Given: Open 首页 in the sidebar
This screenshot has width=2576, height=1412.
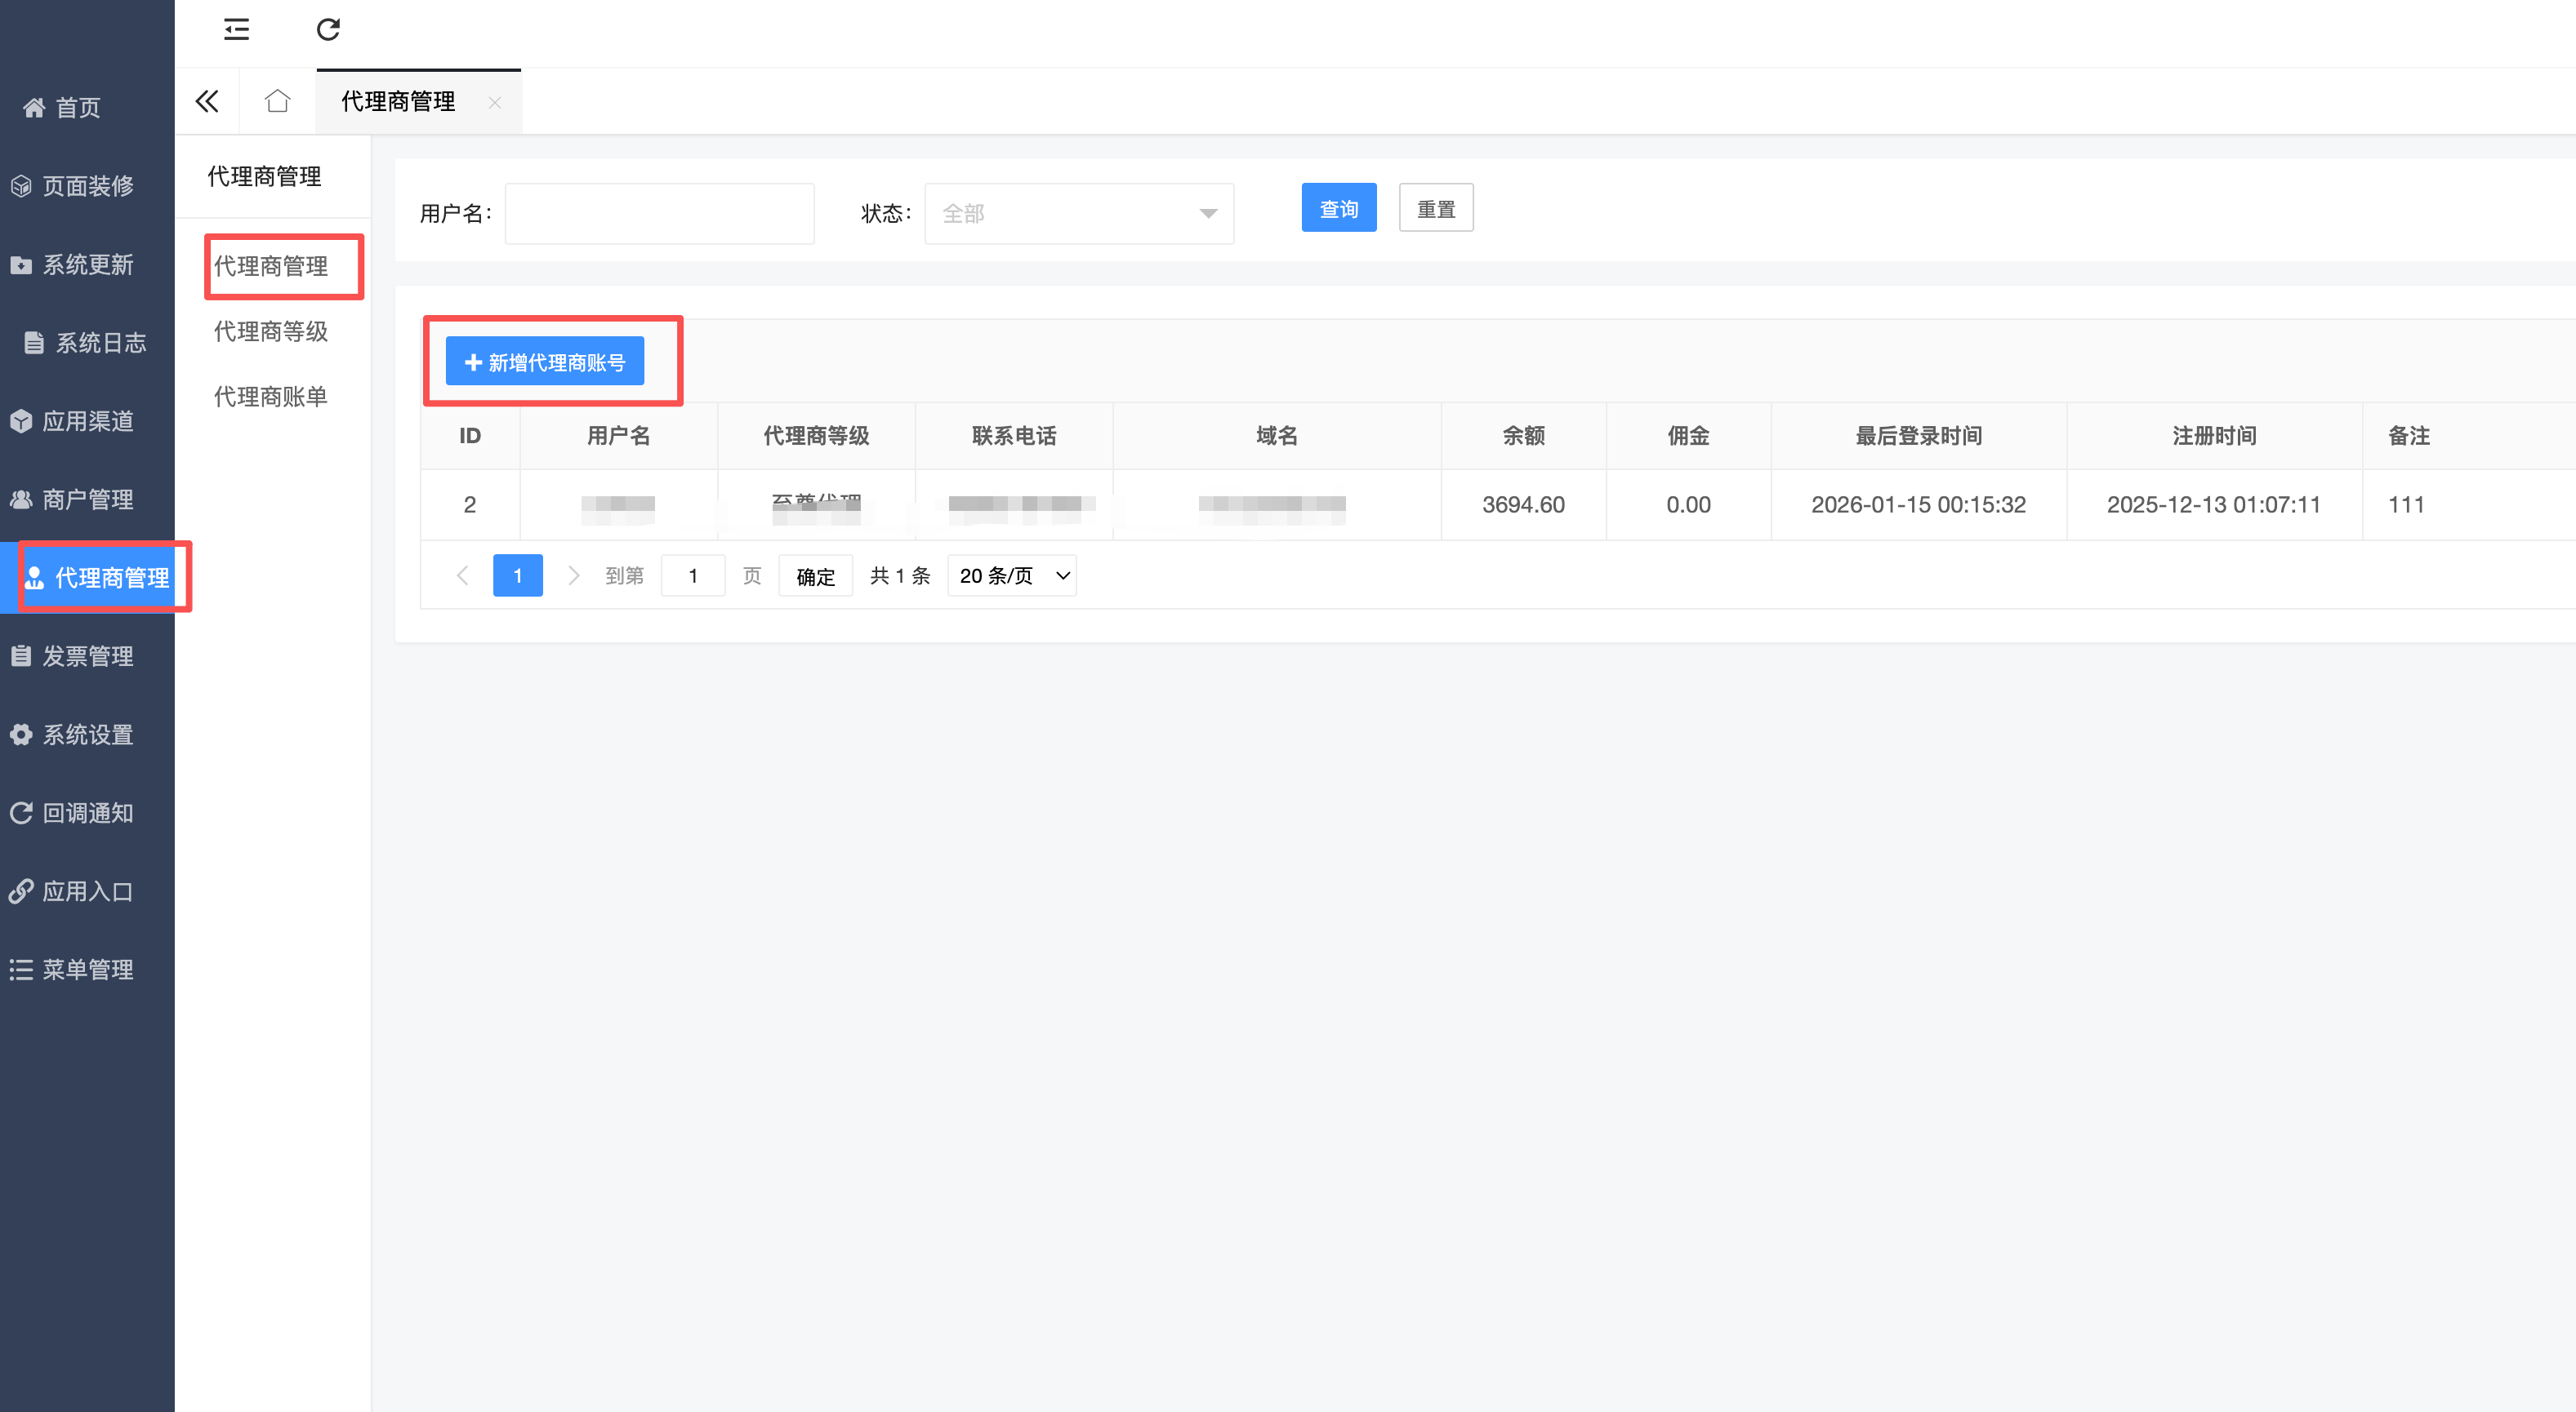Looking at the screenshot, I should tap(63, 108).
